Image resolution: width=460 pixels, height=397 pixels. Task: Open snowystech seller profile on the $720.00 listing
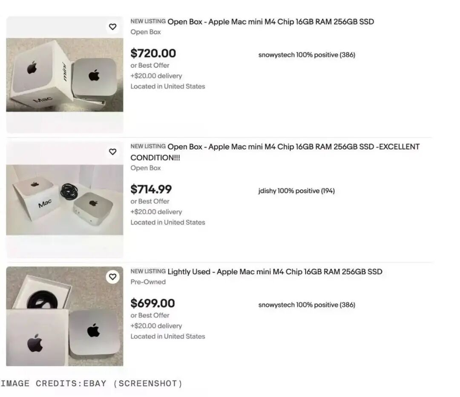[307, 55]
